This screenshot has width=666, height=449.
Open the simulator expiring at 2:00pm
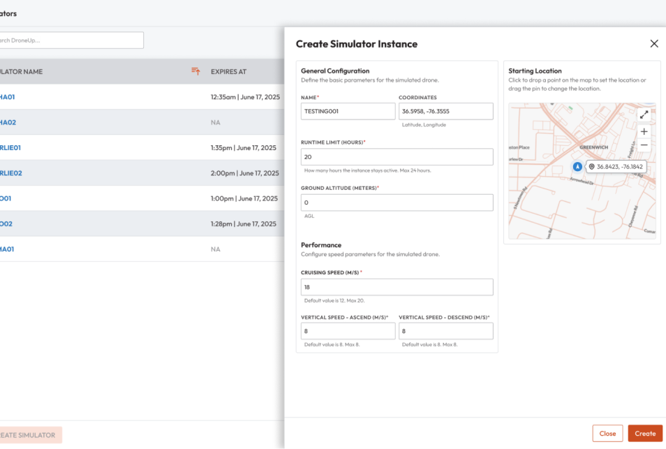pos(10,173)
